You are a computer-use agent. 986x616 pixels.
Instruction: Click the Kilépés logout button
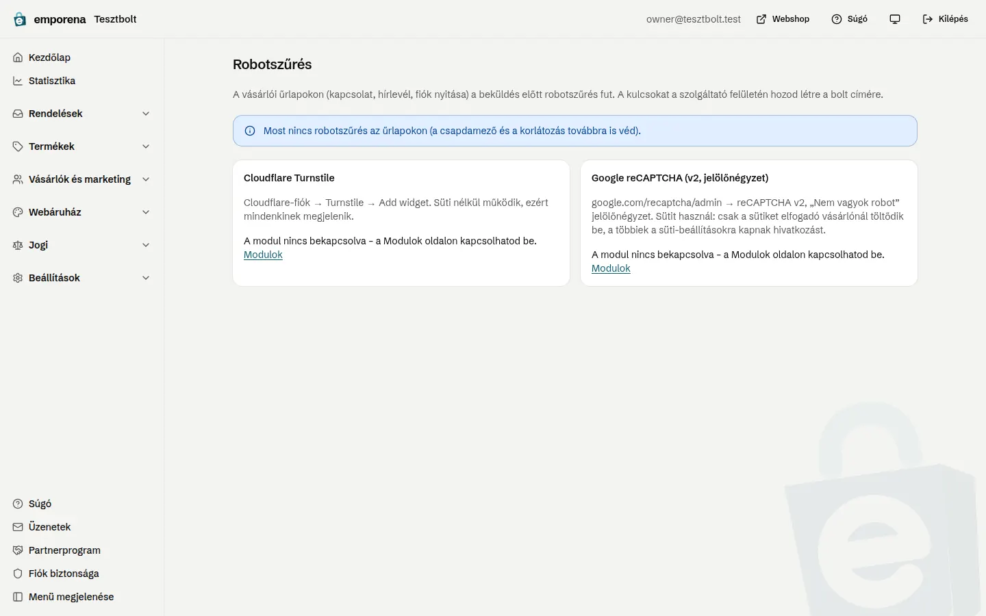click(945, 19)
